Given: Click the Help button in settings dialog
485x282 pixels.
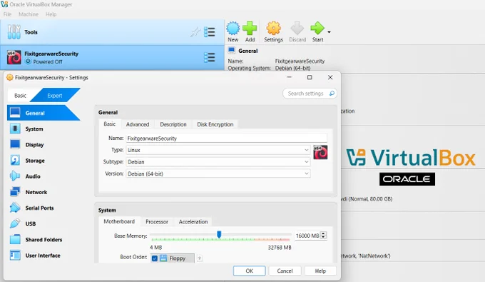Looking at the screenshot, I should [320, 271].
